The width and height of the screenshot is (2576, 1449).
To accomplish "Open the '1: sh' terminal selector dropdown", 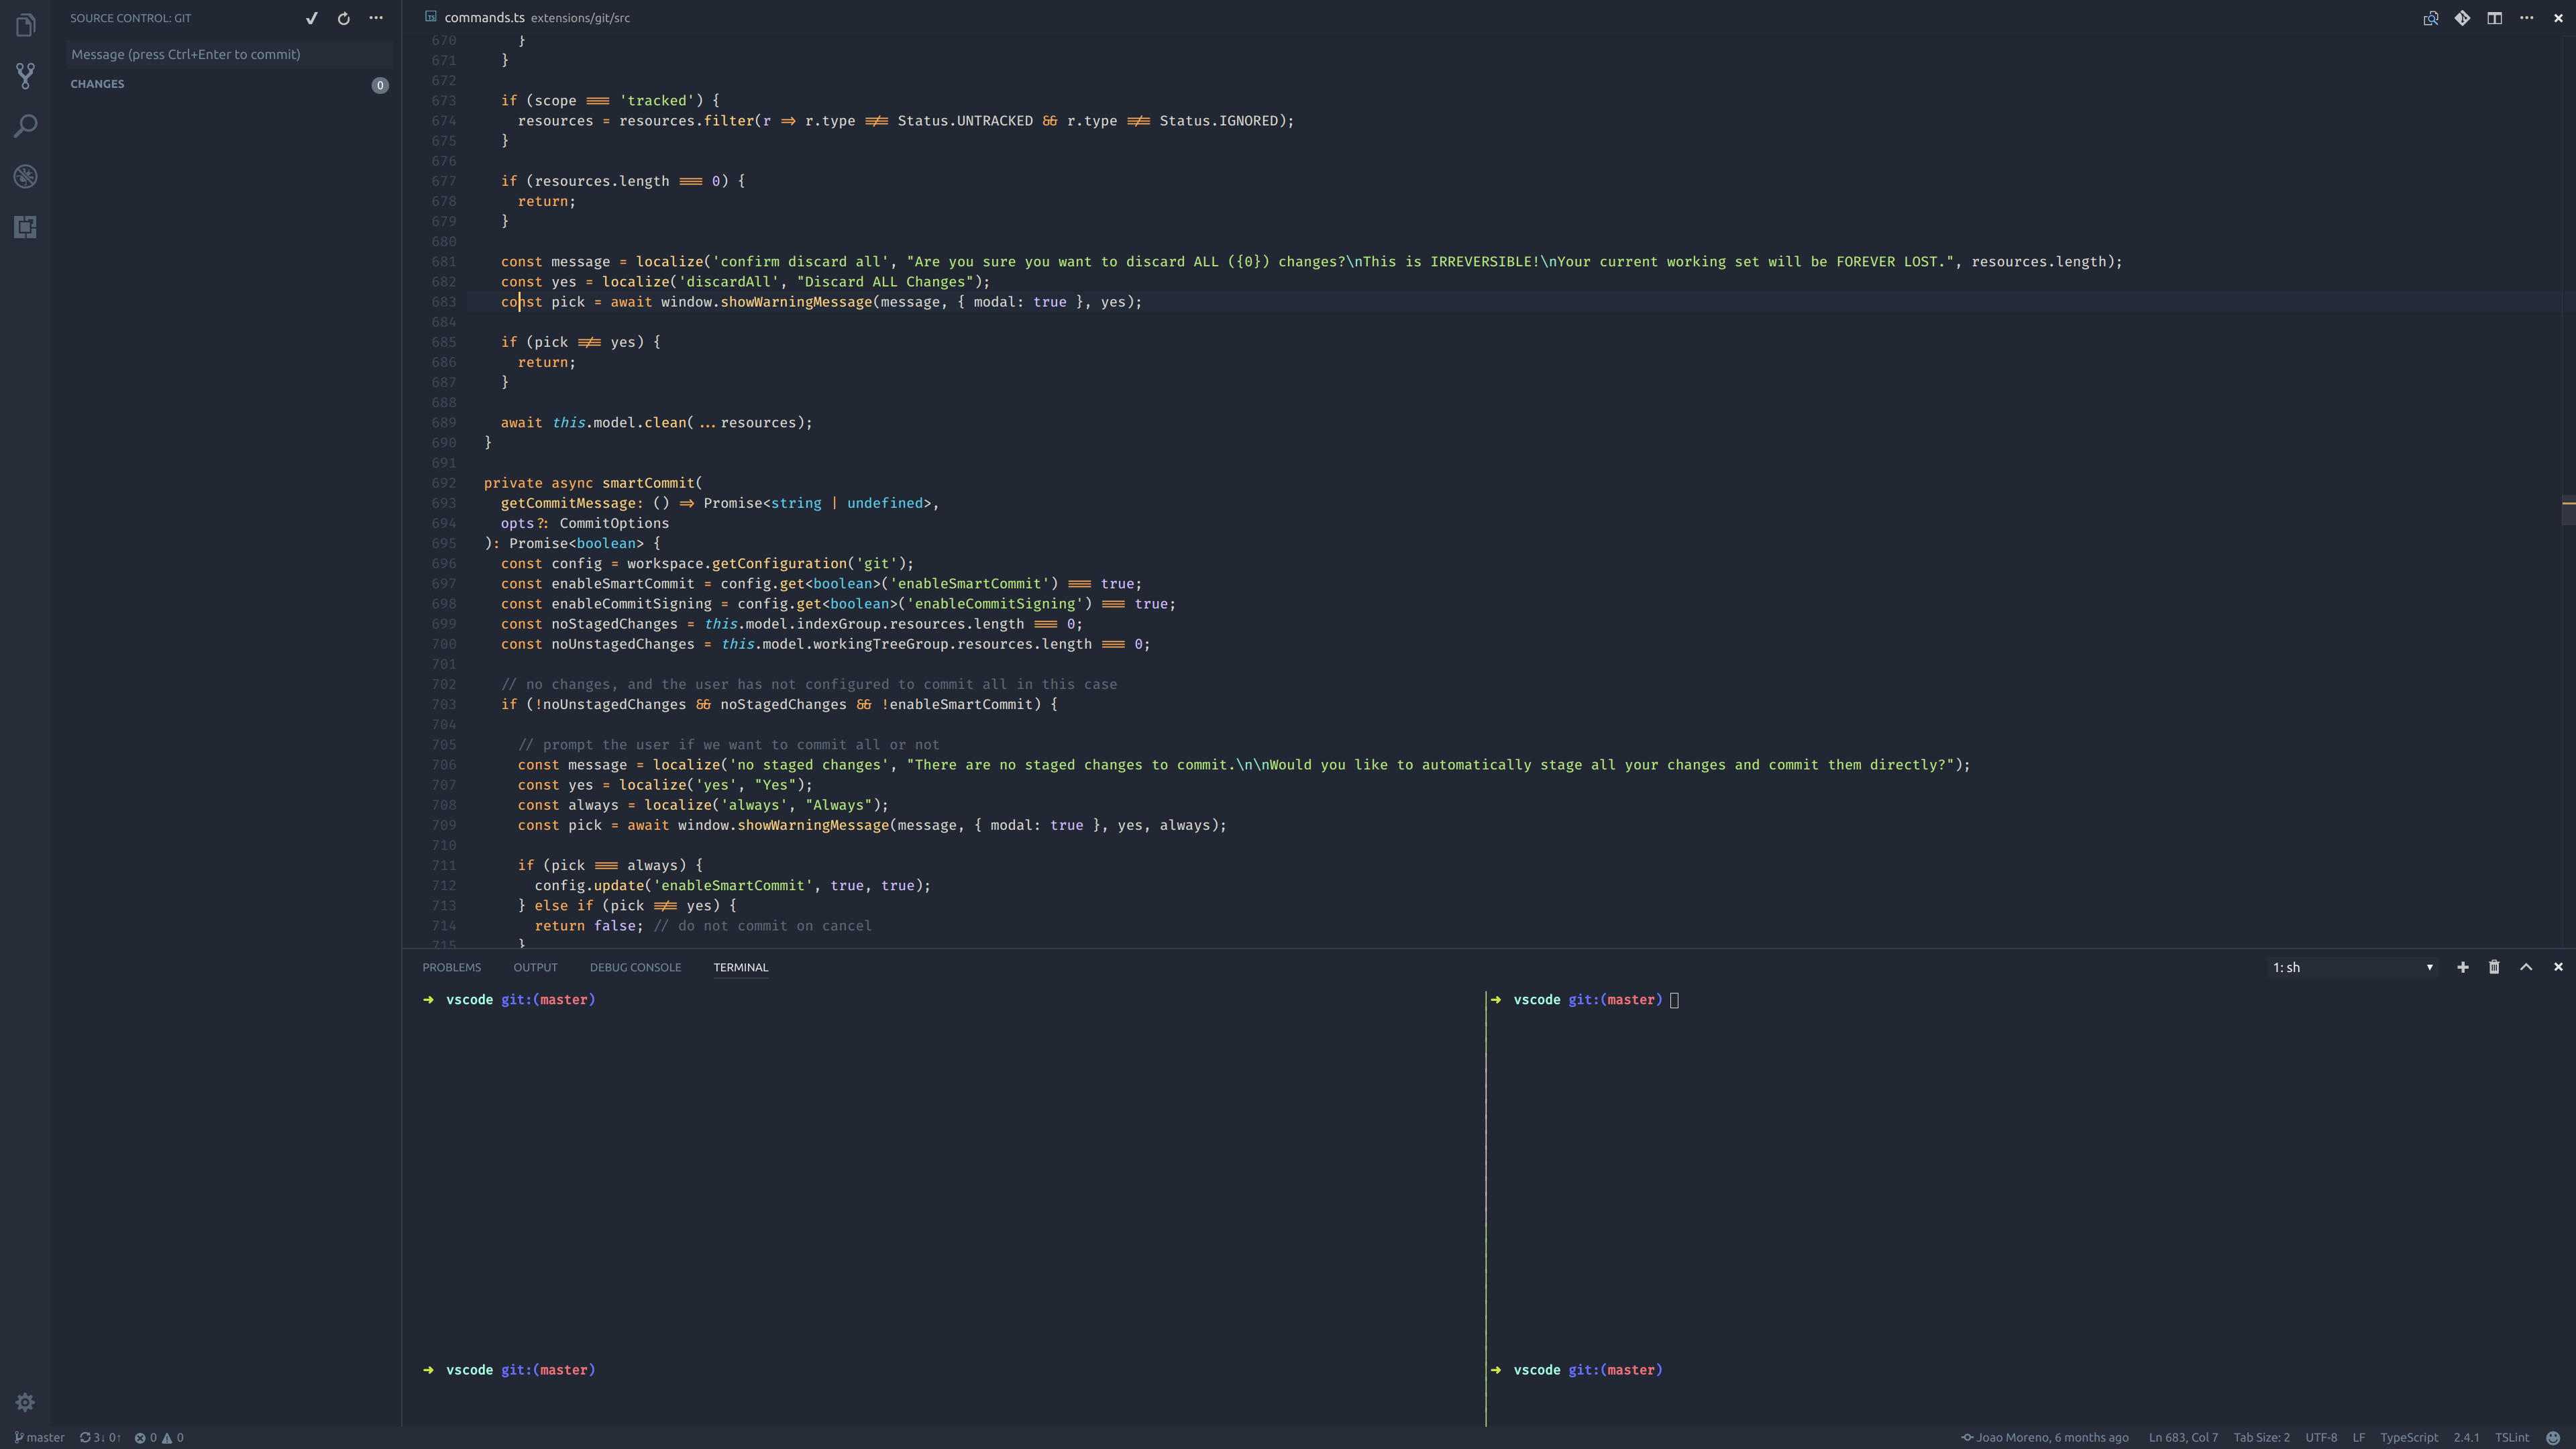I will [x=2350, y=967].
